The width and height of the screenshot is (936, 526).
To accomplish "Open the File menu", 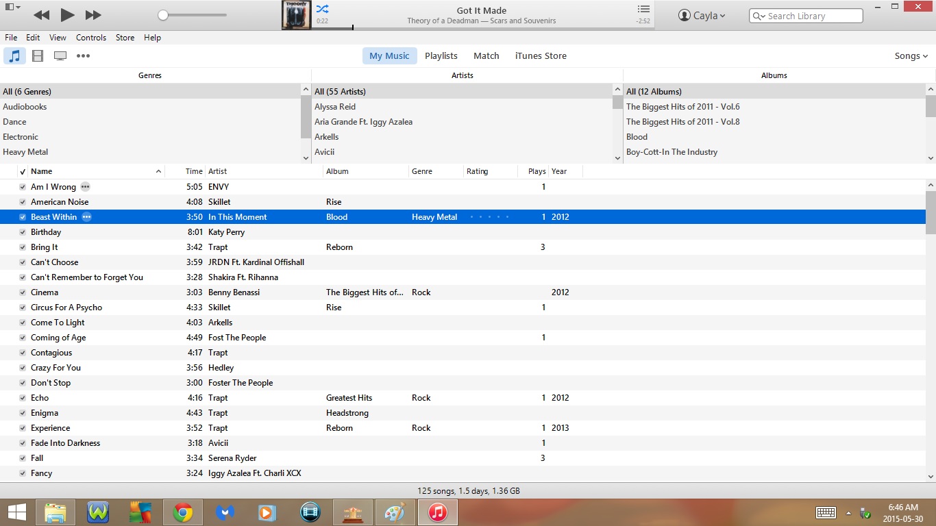I will (11, 38).
